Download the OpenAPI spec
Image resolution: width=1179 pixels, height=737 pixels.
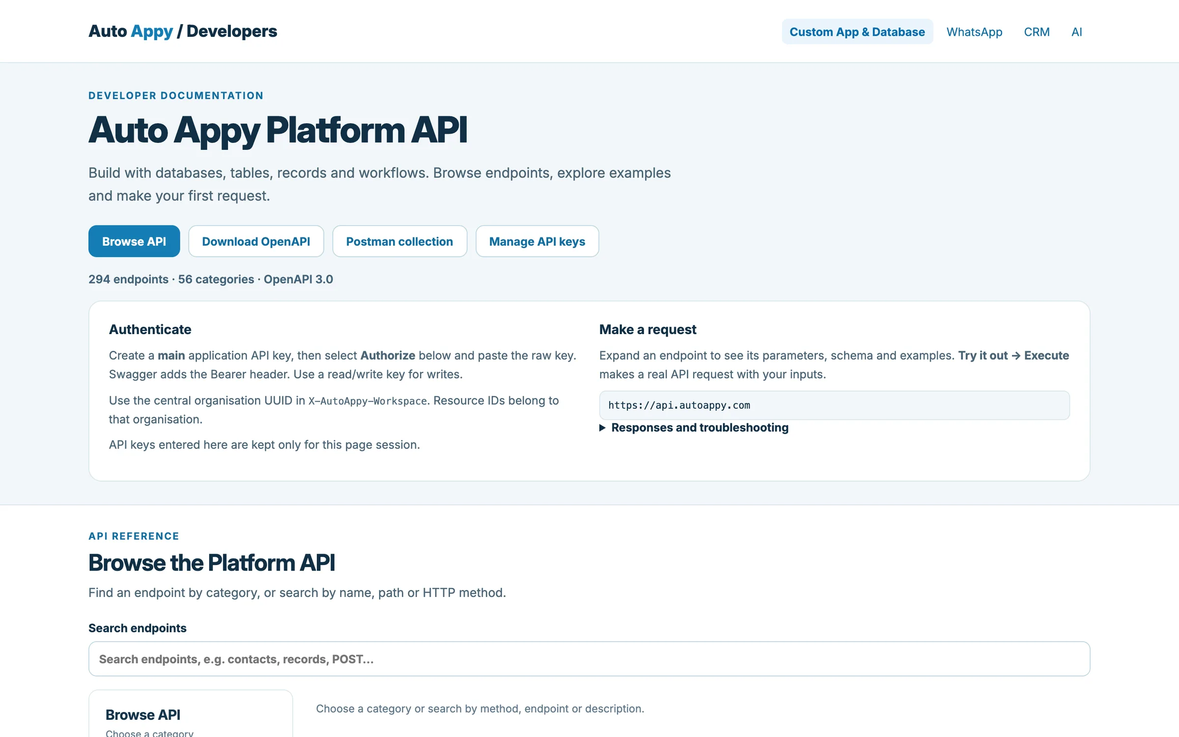pos(256,241)
